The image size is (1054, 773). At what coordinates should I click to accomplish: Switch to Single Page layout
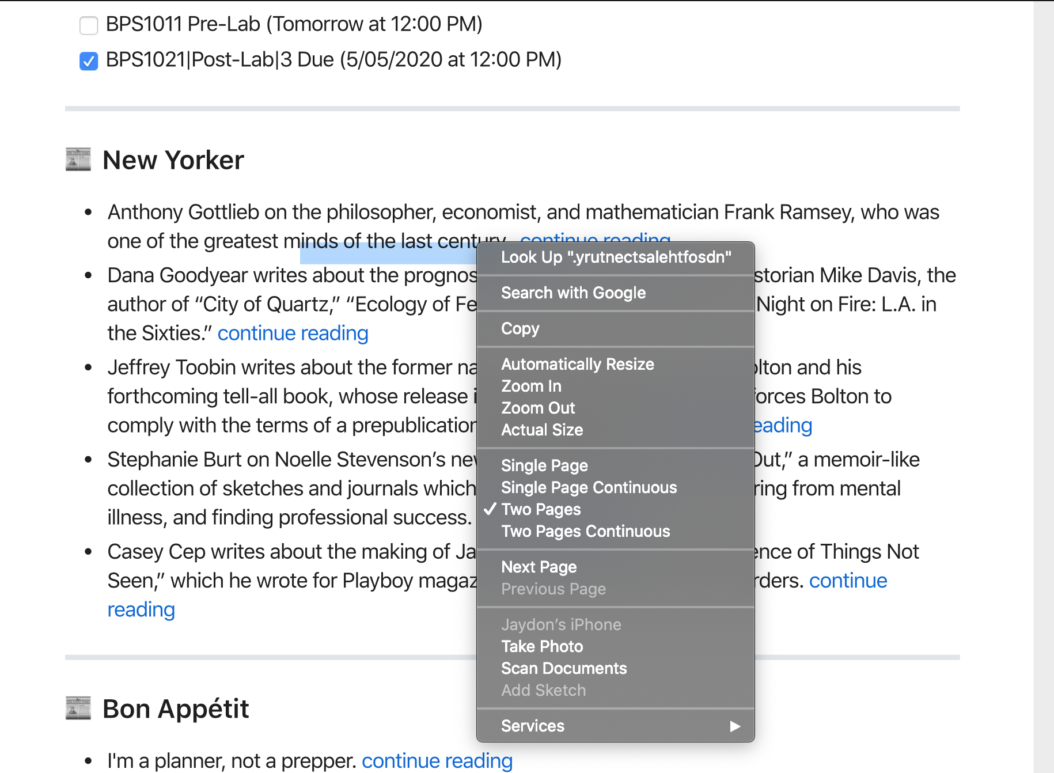[544, 465]
